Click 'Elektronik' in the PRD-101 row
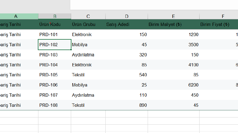 pyautogui.click(x=88, y=35)
